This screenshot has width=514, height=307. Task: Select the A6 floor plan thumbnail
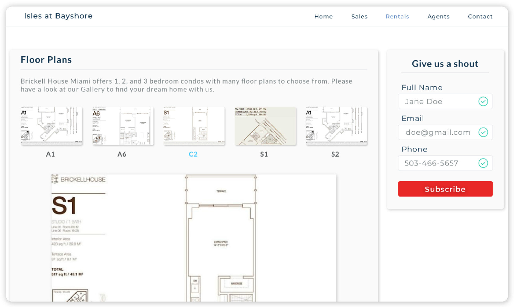[123, 126]
